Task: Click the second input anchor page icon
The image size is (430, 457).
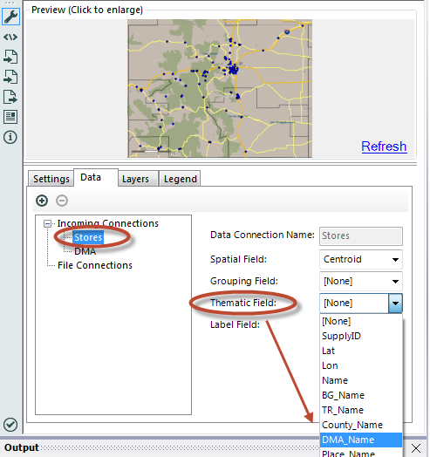Action: click(x=10, y=77)
